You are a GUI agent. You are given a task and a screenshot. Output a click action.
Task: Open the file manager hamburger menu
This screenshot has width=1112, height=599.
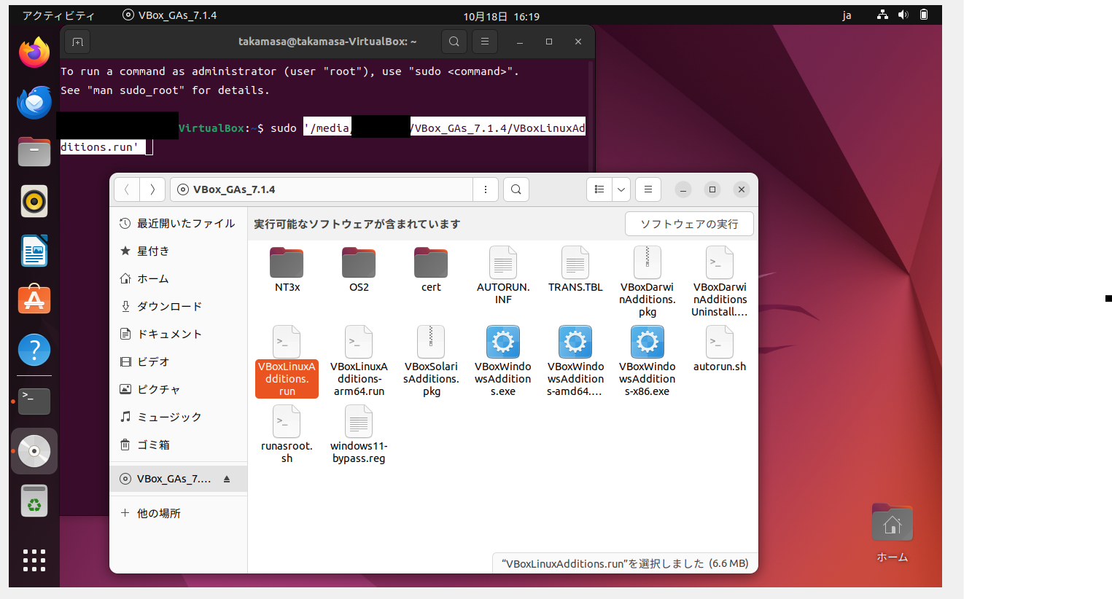coord(648,189)
